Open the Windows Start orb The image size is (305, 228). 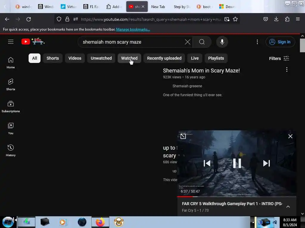[x=8, y=222]
